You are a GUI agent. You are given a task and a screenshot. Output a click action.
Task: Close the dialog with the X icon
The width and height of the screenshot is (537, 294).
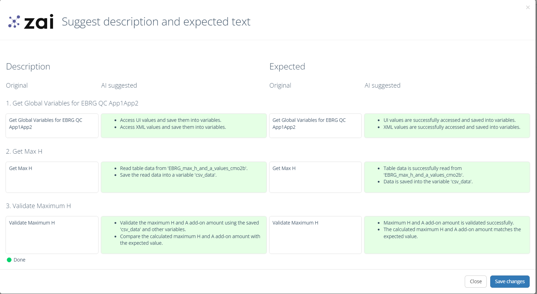point(528,7)
